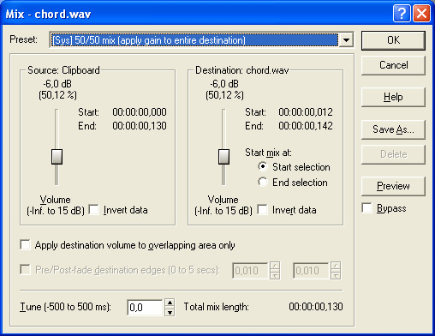Toggle Apply destination volume to overlapping area
Screen dimensions: 435x336
[x=25, y=245]
